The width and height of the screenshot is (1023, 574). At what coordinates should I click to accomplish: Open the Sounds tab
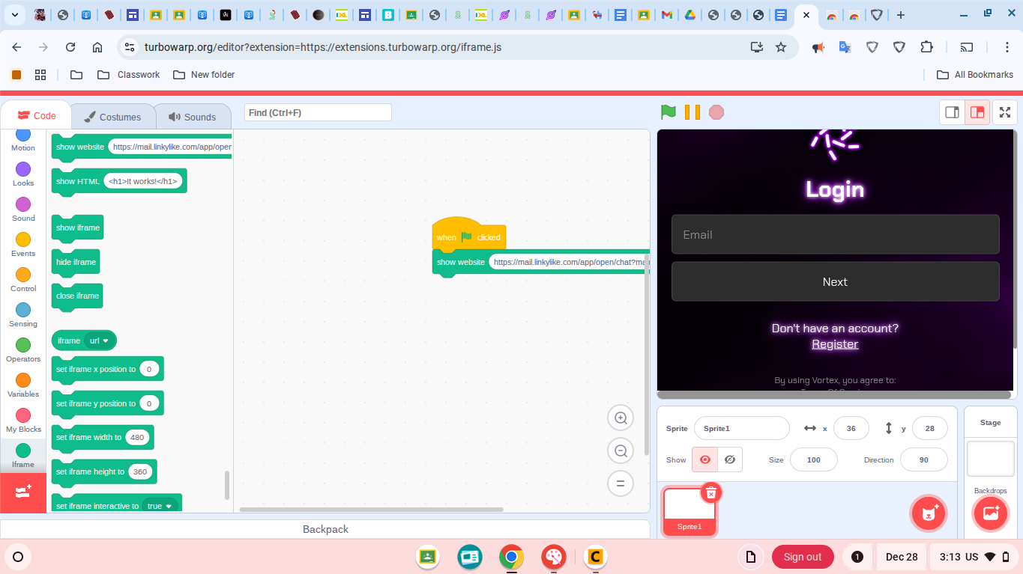pyautogui.click(x=193, y=117)
